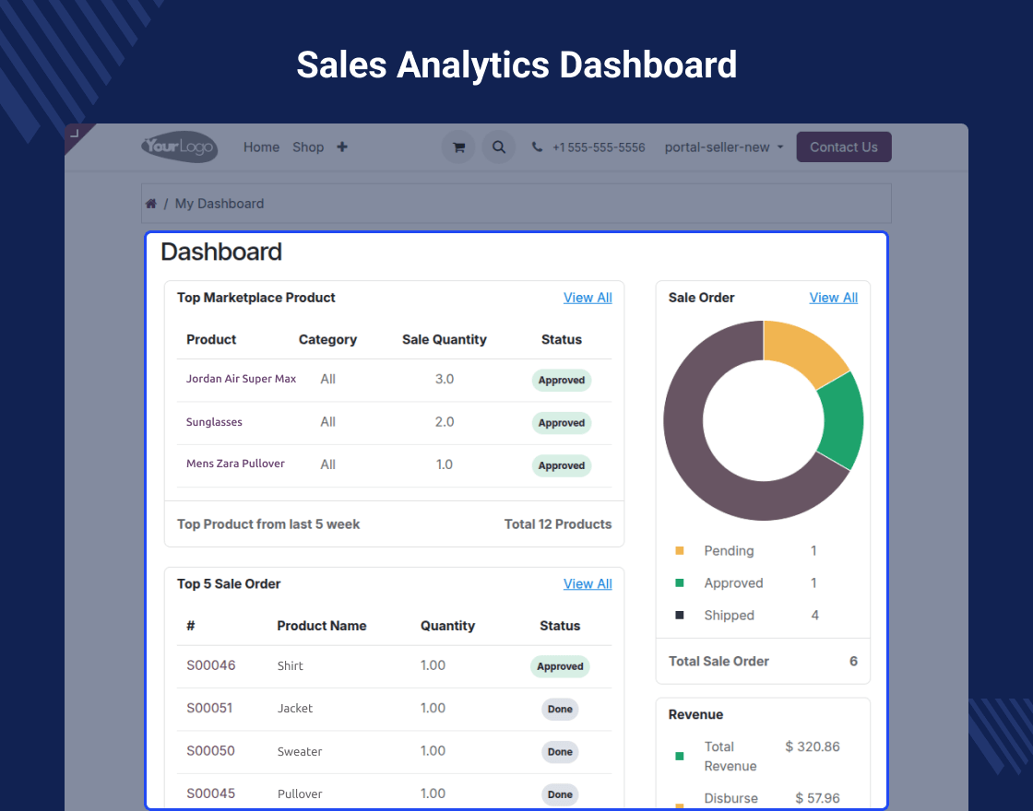
Task: Click Done badge for order S00045
Action: (560, 794)
